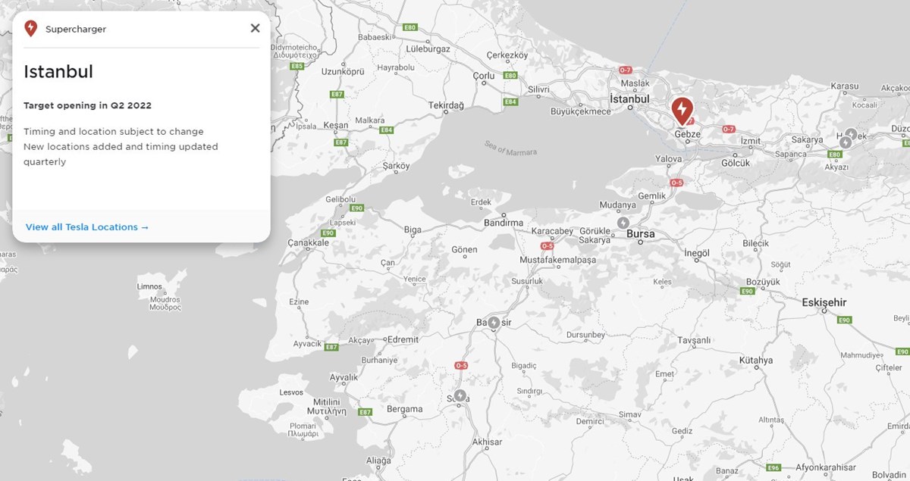Screen dimensions: 910x481
Task: Click the İnegöl map label
Action: click(696, 252)
